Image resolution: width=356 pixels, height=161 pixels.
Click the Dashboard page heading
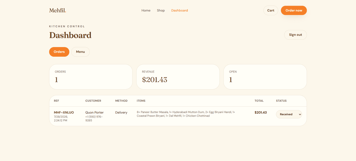[71, 35]
